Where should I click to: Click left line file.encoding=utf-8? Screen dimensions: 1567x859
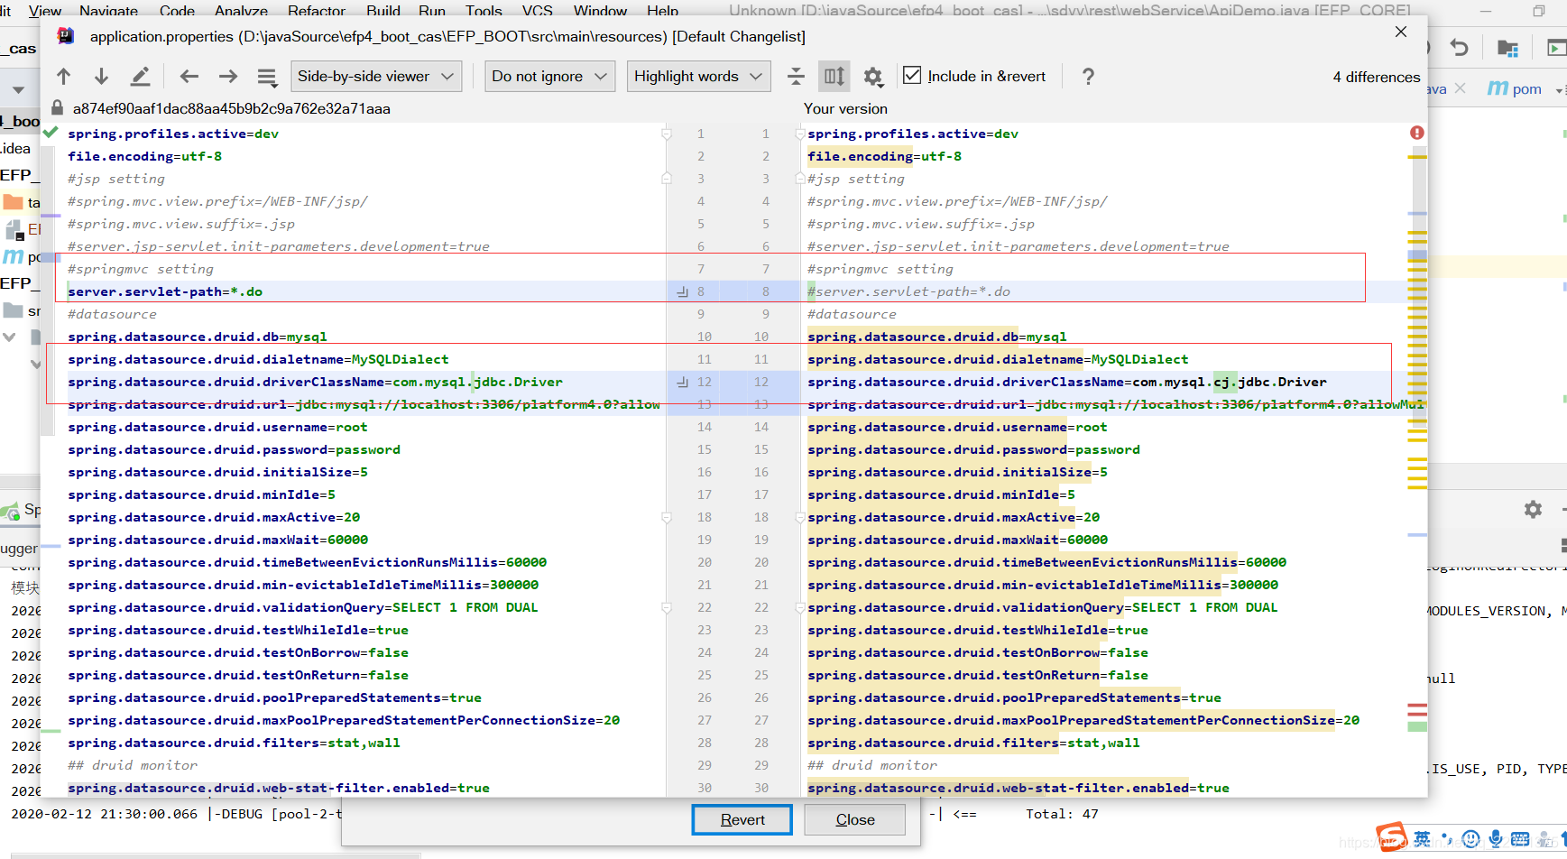(144, 156)
